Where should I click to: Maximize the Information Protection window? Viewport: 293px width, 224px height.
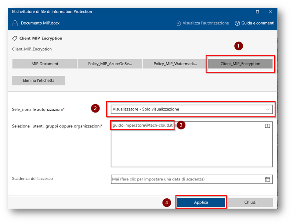[257, 12]
